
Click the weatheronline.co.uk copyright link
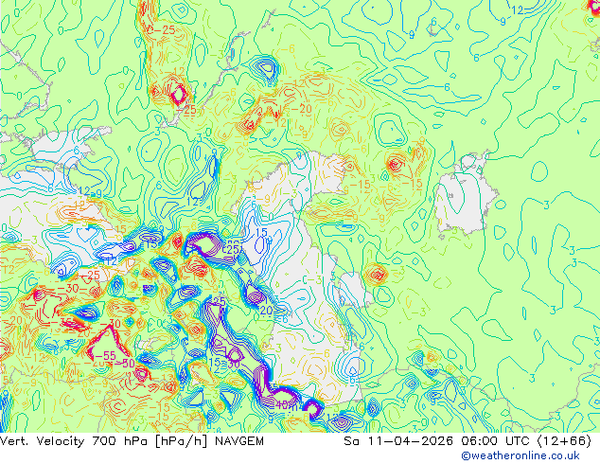(x=521, y=455)
